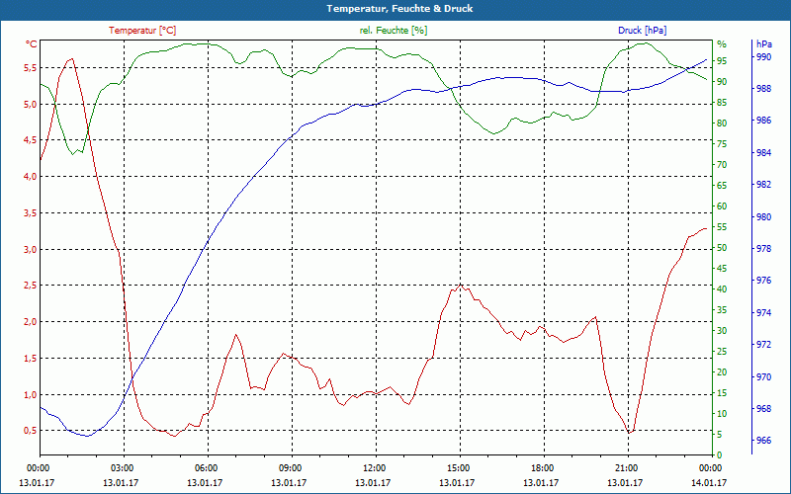Click the '14.01.17' date label
This screenshot has width=791, height=494.
709,483
